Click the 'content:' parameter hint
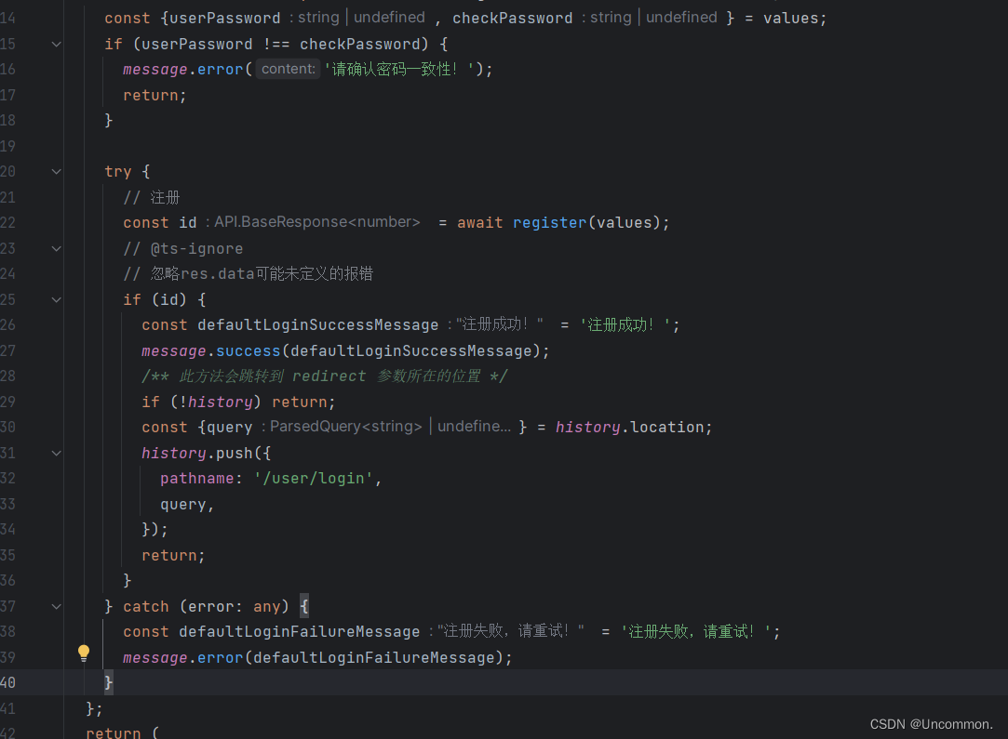The height and width of the screenshot is (739, 1008). click(x=288, y=69)
